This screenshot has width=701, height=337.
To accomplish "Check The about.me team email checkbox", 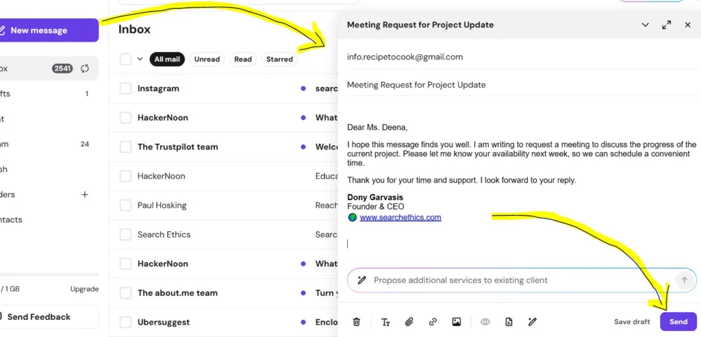I will coord(126,293).
